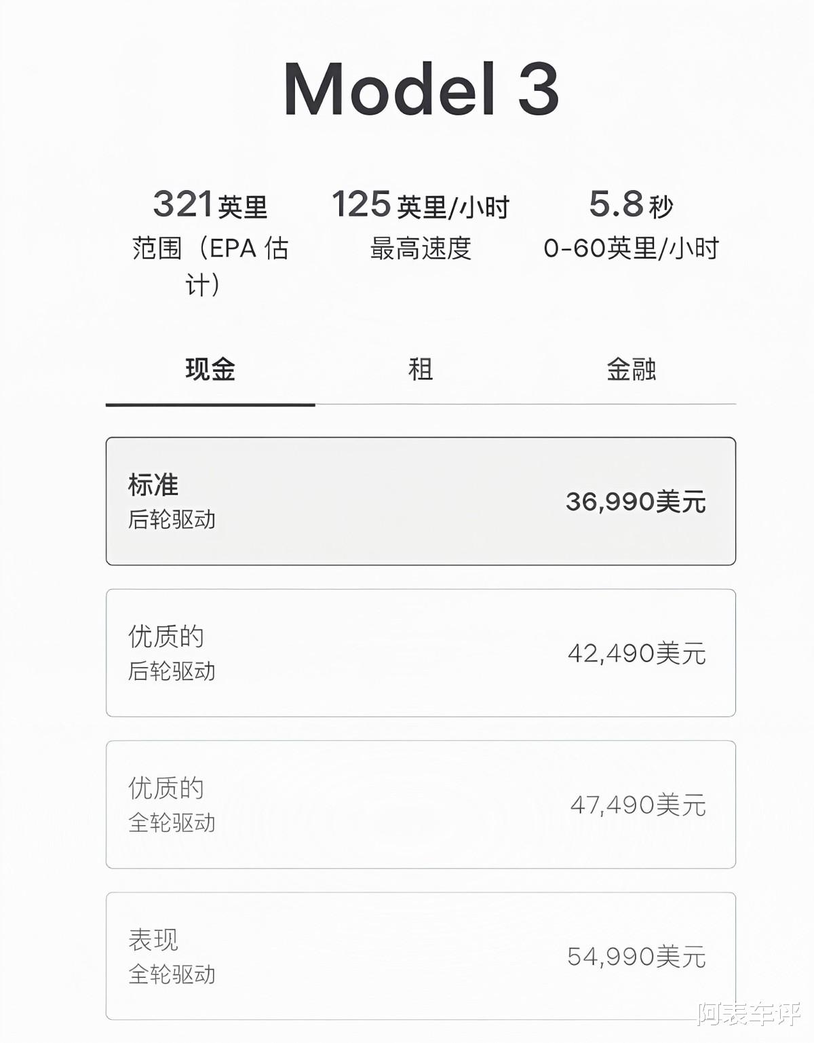Click the 阿表车评 watermark
The image size is (814, 1043).
[748, 1014]
